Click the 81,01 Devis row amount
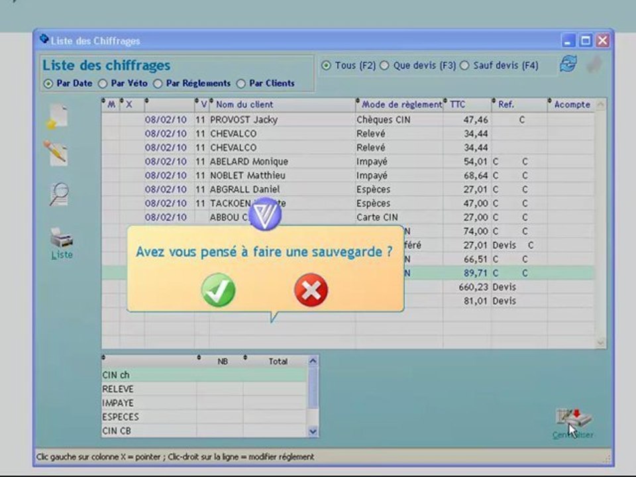Screen dimensions: 636x477 [476, 301]
